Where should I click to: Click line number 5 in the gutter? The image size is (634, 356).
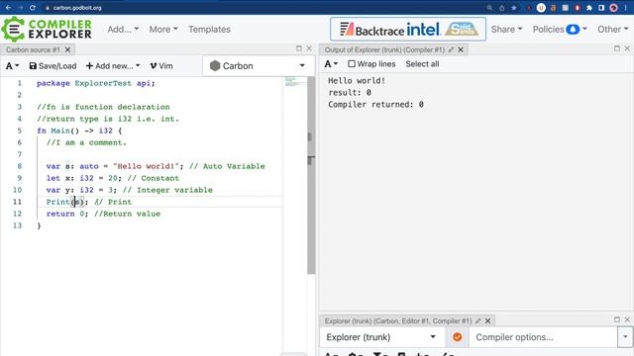[x=19, y=131]
